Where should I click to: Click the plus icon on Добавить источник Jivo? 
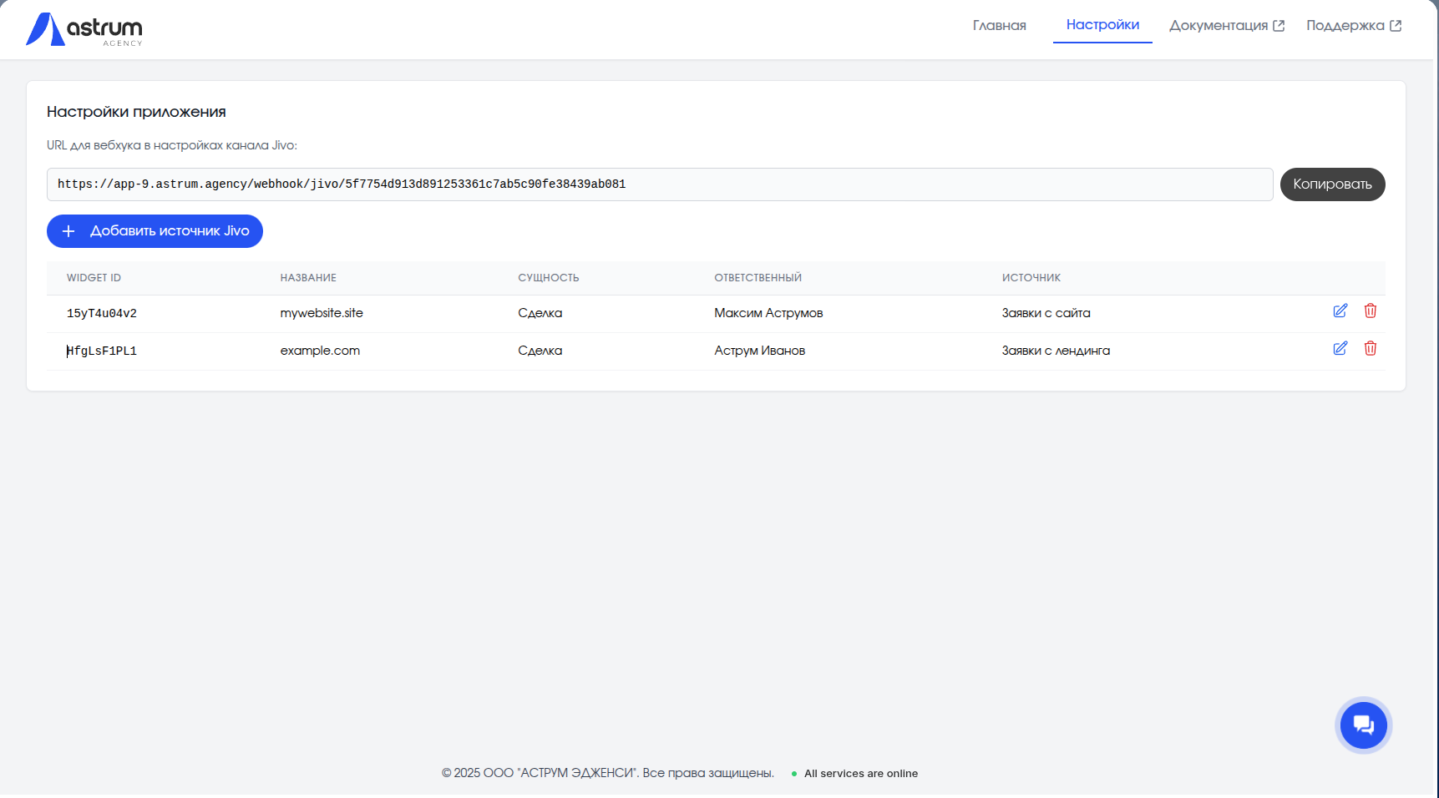[68, 231]
